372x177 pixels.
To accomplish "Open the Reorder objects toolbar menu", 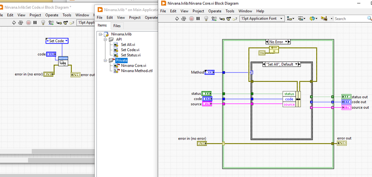I will pos(313,19).
